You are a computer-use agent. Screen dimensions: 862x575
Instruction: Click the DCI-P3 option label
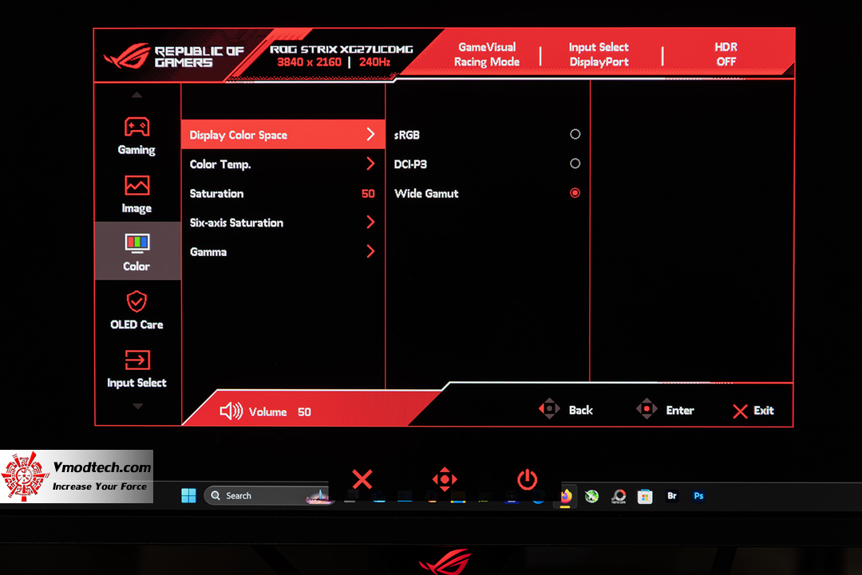point(411,164)
